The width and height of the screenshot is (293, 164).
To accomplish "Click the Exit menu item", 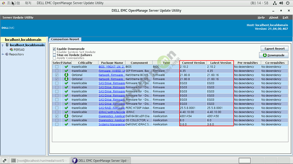I will pyautogui.click(x=286, y=18).
